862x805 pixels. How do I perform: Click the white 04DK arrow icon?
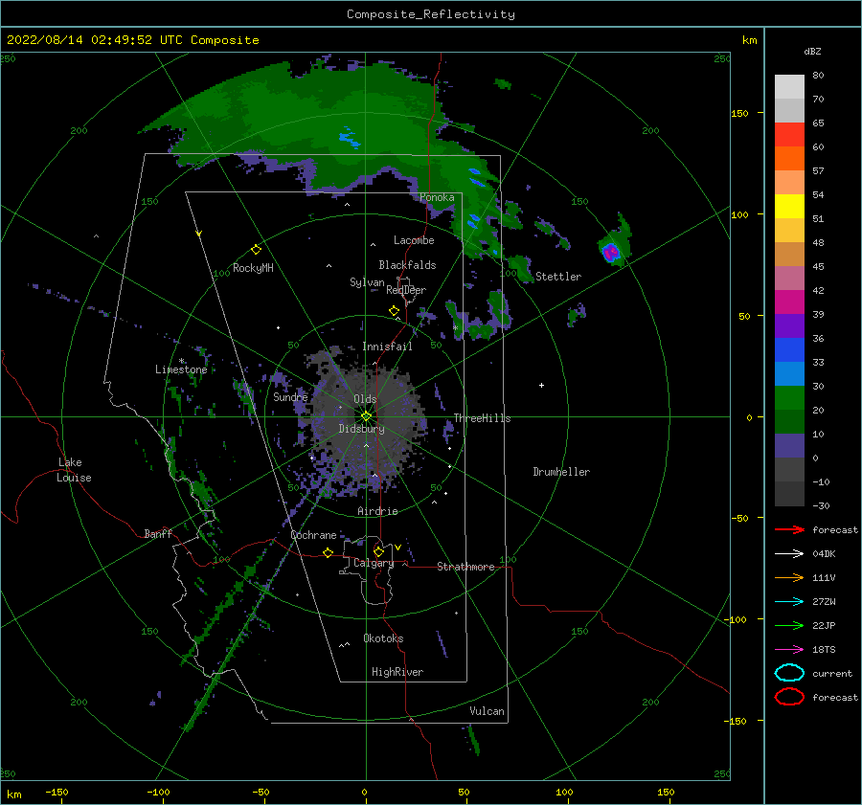pos(789,554)
